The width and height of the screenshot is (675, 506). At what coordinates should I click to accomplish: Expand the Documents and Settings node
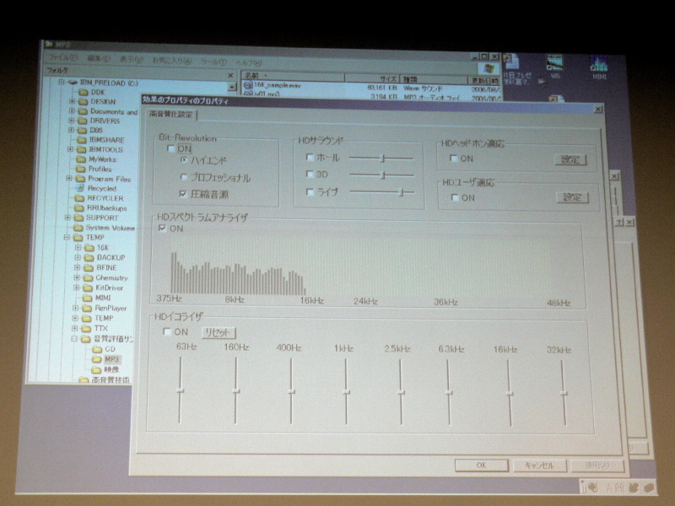click(72, 111)
